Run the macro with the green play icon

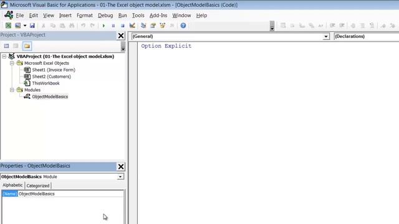coord(103,26)
